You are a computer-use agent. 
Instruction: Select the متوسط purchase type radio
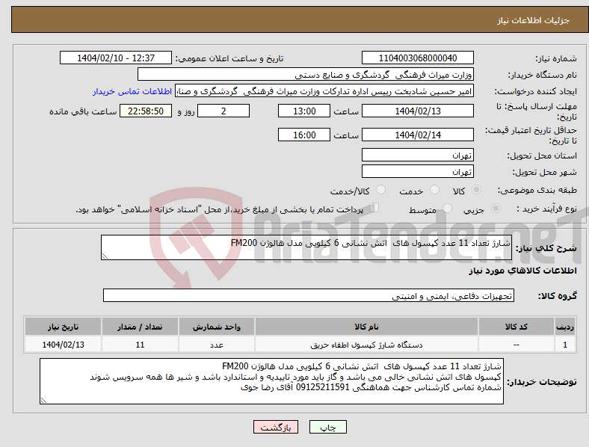click(448, 209)
